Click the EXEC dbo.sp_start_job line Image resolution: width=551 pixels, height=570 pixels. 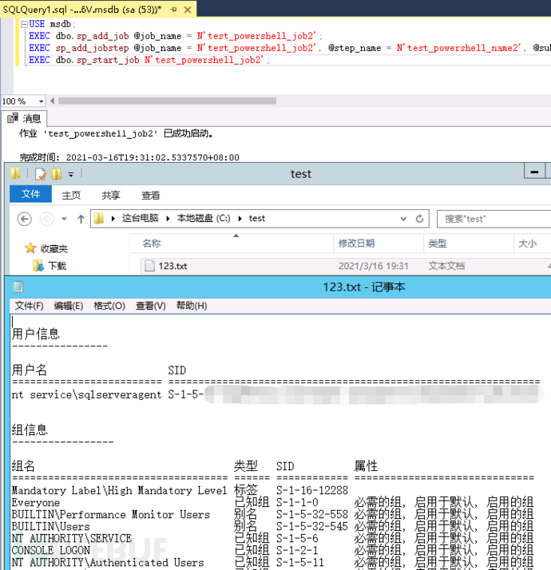[149, 60]
